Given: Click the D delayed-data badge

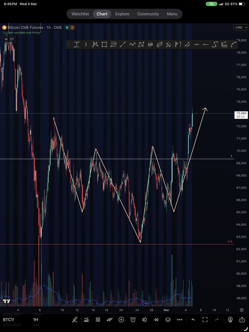Looking at the screenshot, I should (x=72, y=27).
